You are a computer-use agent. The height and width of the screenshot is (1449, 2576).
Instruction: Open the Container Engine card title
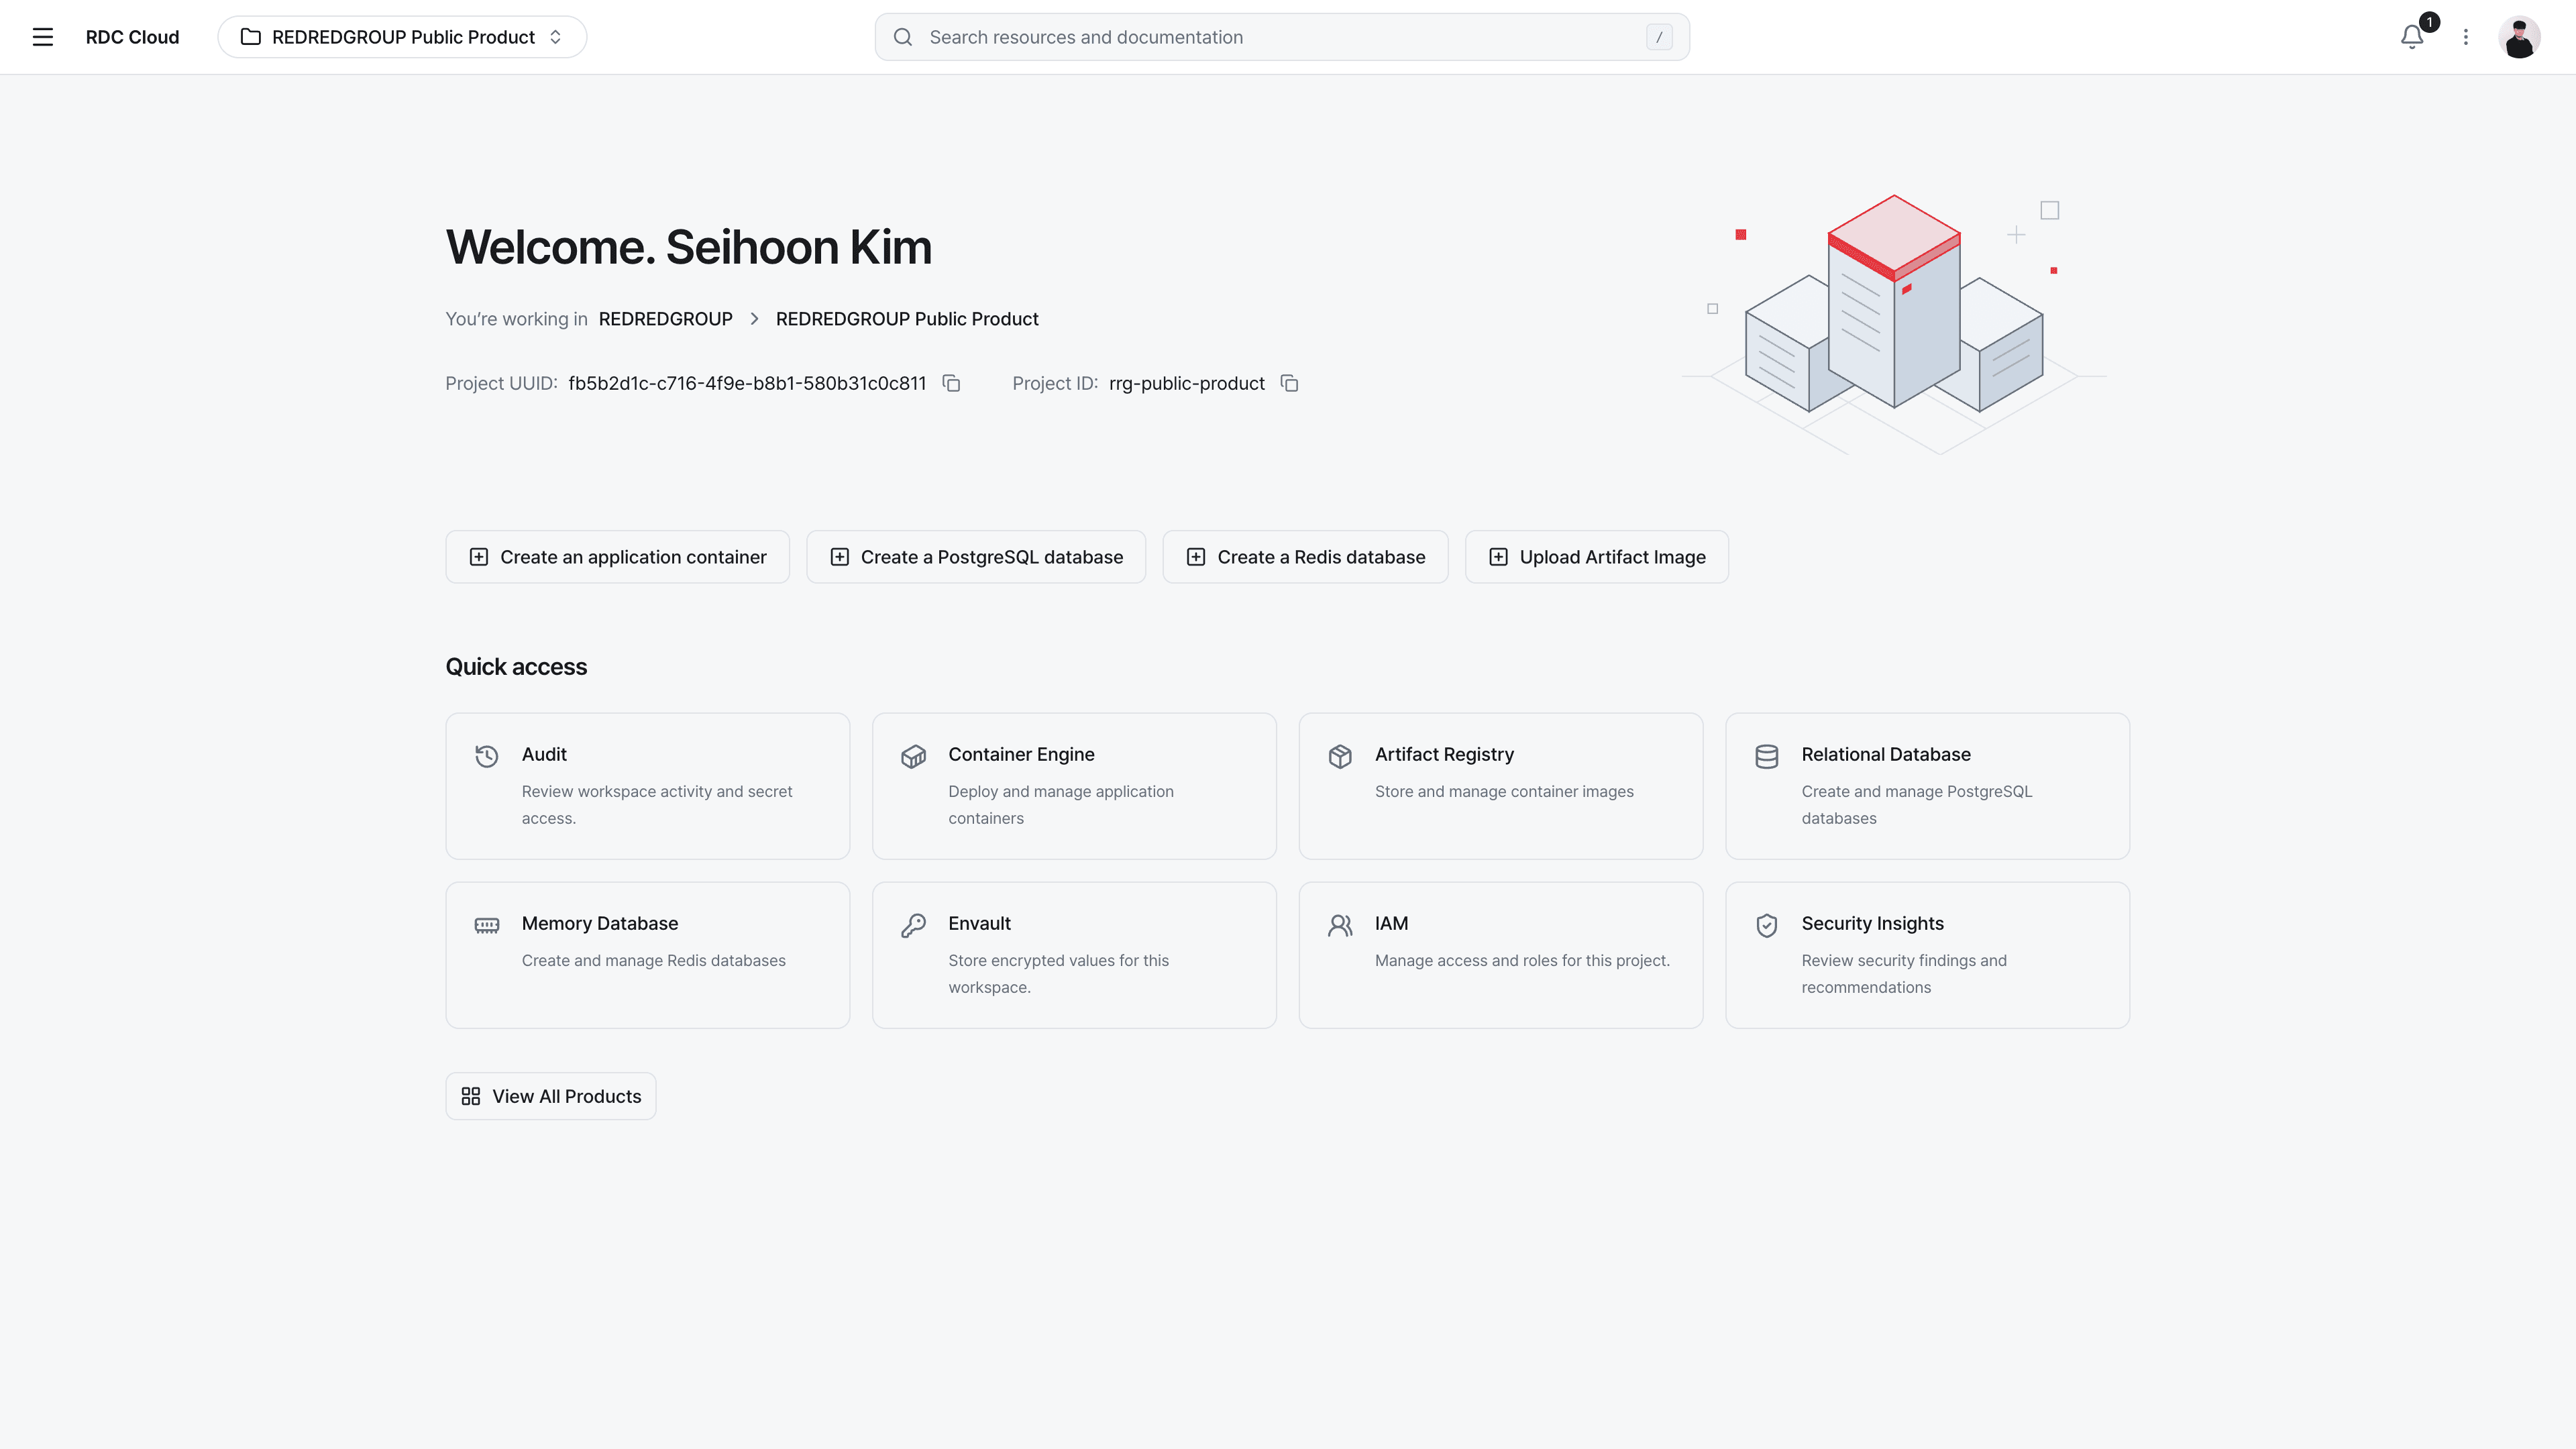[x=1021, y=754]
